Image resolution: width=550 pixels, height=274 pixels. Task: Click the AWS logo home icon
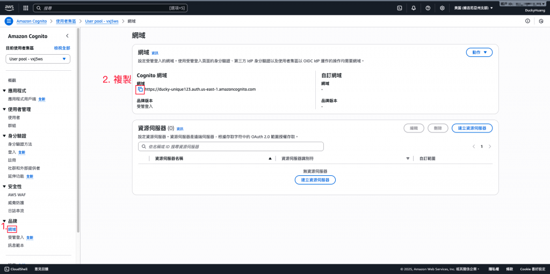pyautogui.click(x=9, y=8)
